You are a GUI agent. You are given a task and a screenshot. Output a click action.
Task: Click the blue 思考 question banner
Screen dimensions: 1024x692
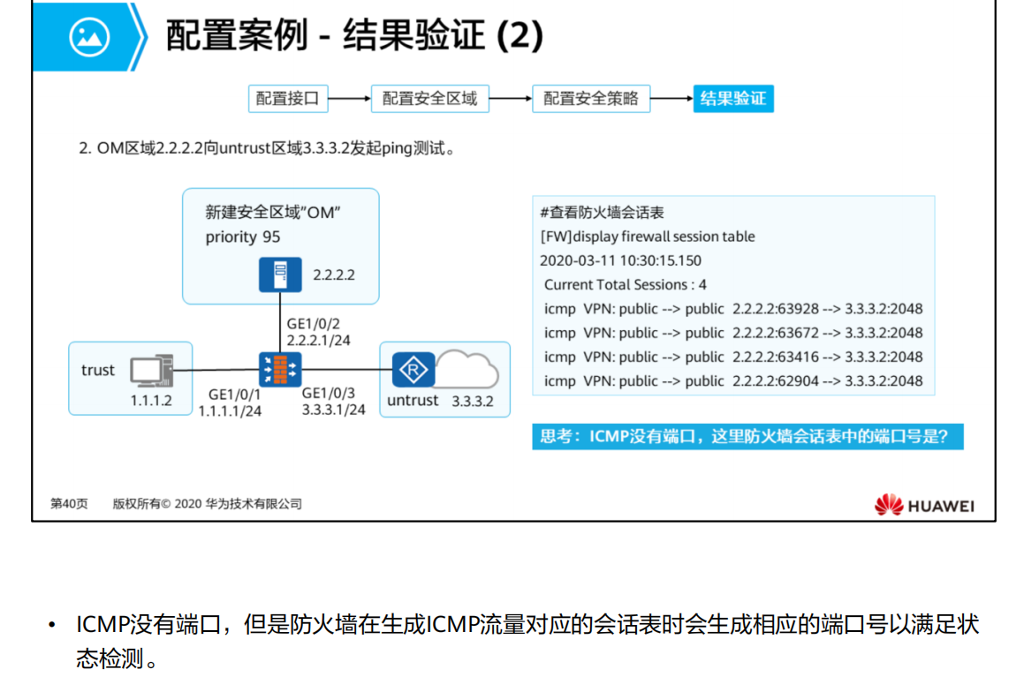(747, 436)
